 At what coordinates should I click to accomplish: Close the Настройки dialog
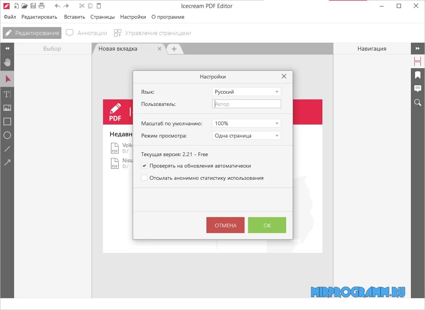point(284,76)
